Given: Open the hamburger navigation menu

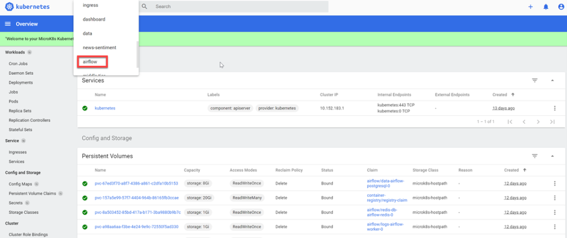Looking at the screenshot, I should pyautogui.click(x=8, y=24).
